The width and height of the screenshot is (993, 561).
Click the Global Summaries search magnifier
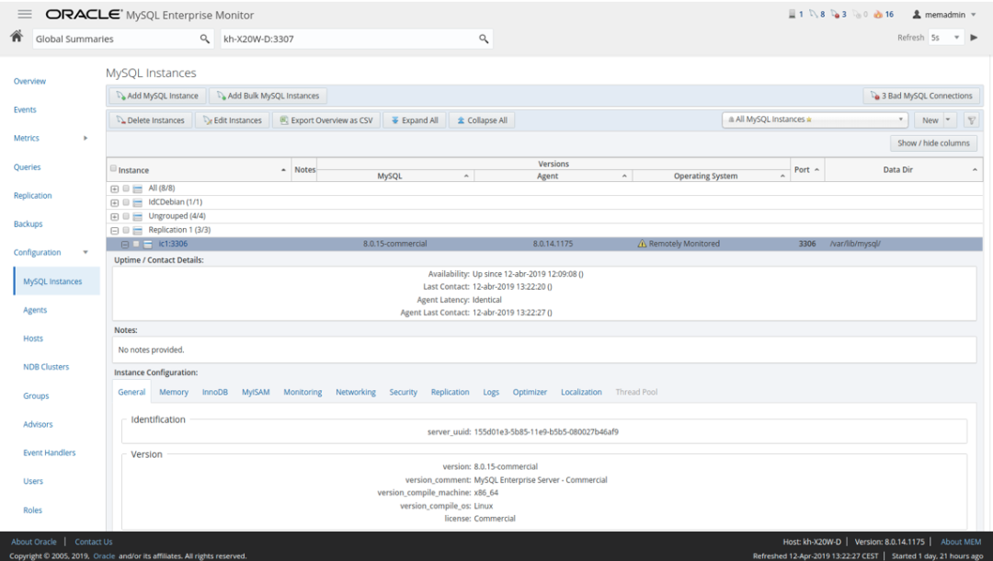205,39
